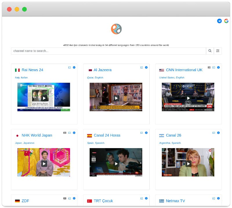The height and width of the screenshot is (208, 232).
Task: Show info for Rai News 24
Action: click(x=74, y=67)
